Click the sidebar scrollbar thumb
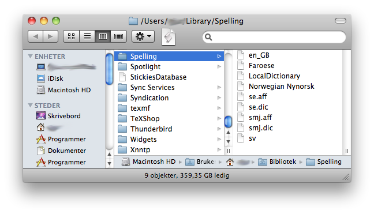 click(x=109, y=69)
